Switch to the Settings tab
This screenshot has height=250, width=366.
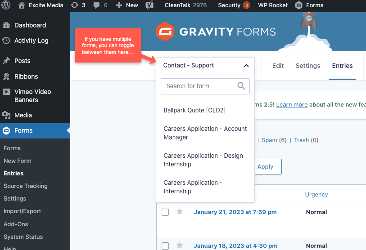[308, 66]
